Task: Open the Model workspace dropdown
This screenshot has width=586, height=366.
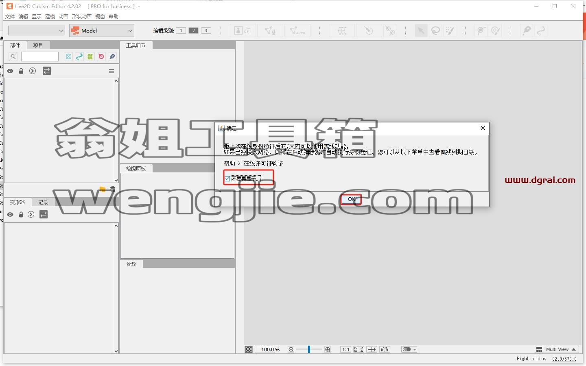Action: (x=102, y=30)
